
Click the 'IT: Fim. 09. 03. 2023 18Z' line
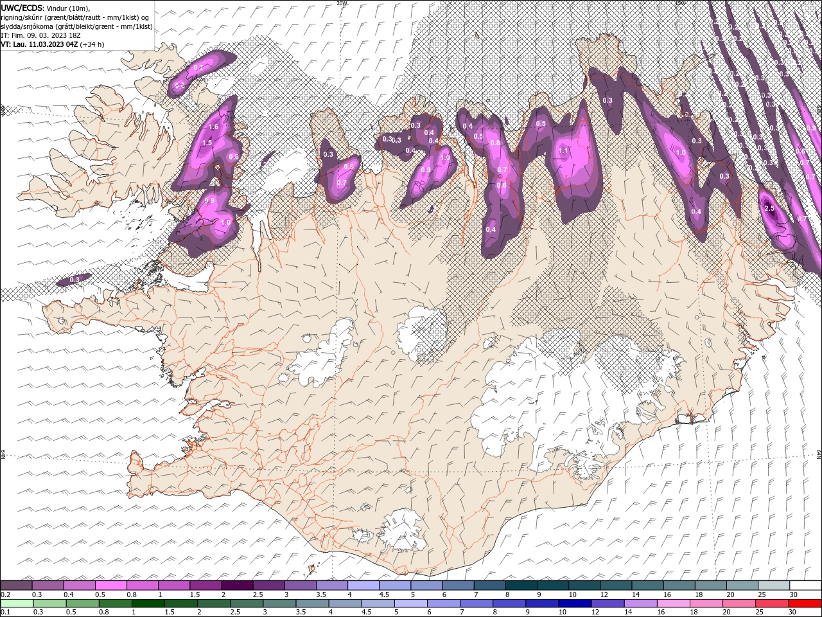coord(40,35)
